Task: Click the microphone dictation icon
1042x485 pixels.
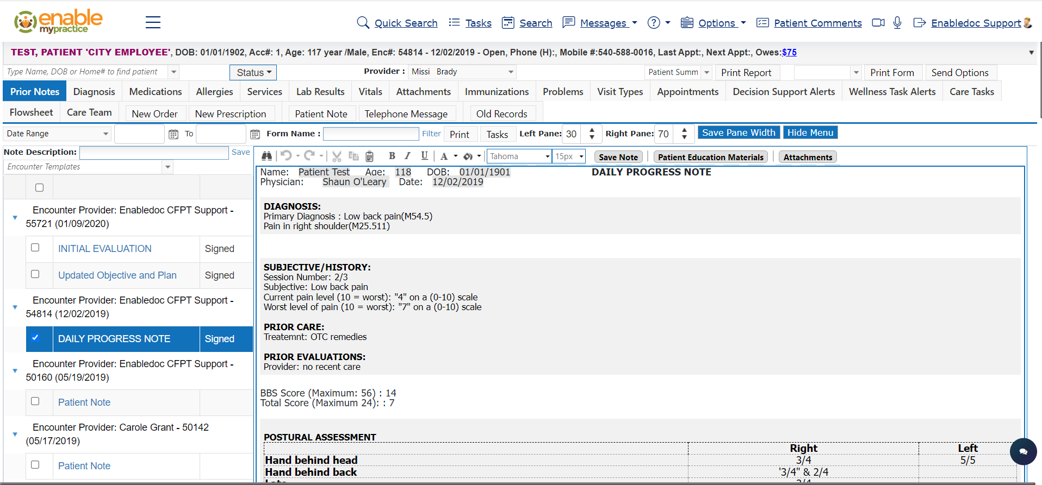Action: click(897, 22)
